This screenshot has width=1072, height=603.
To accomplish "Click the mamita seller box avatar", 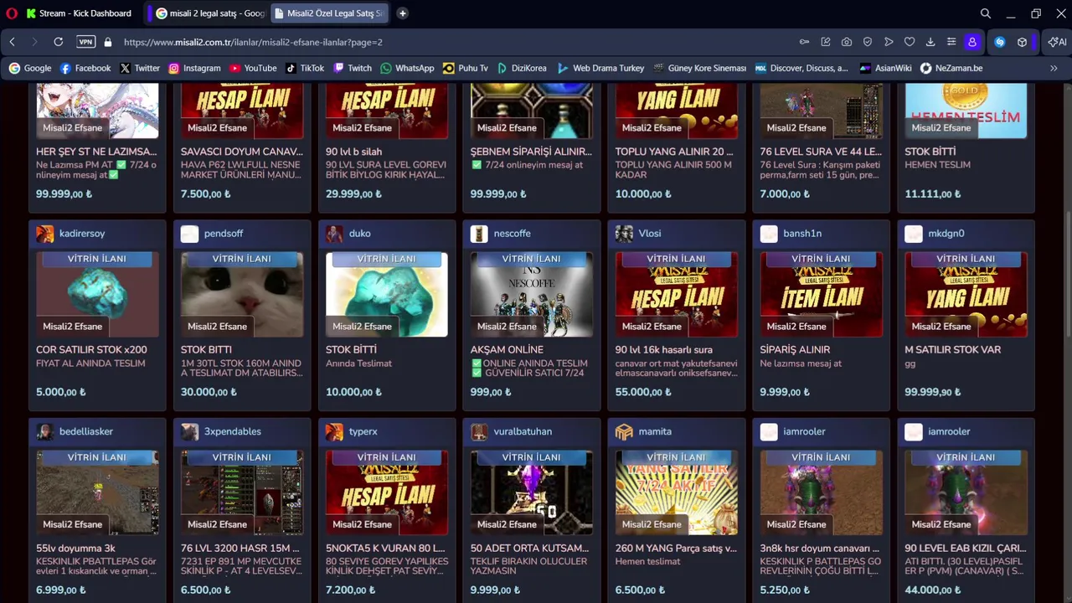I will [x=624, y=432].
